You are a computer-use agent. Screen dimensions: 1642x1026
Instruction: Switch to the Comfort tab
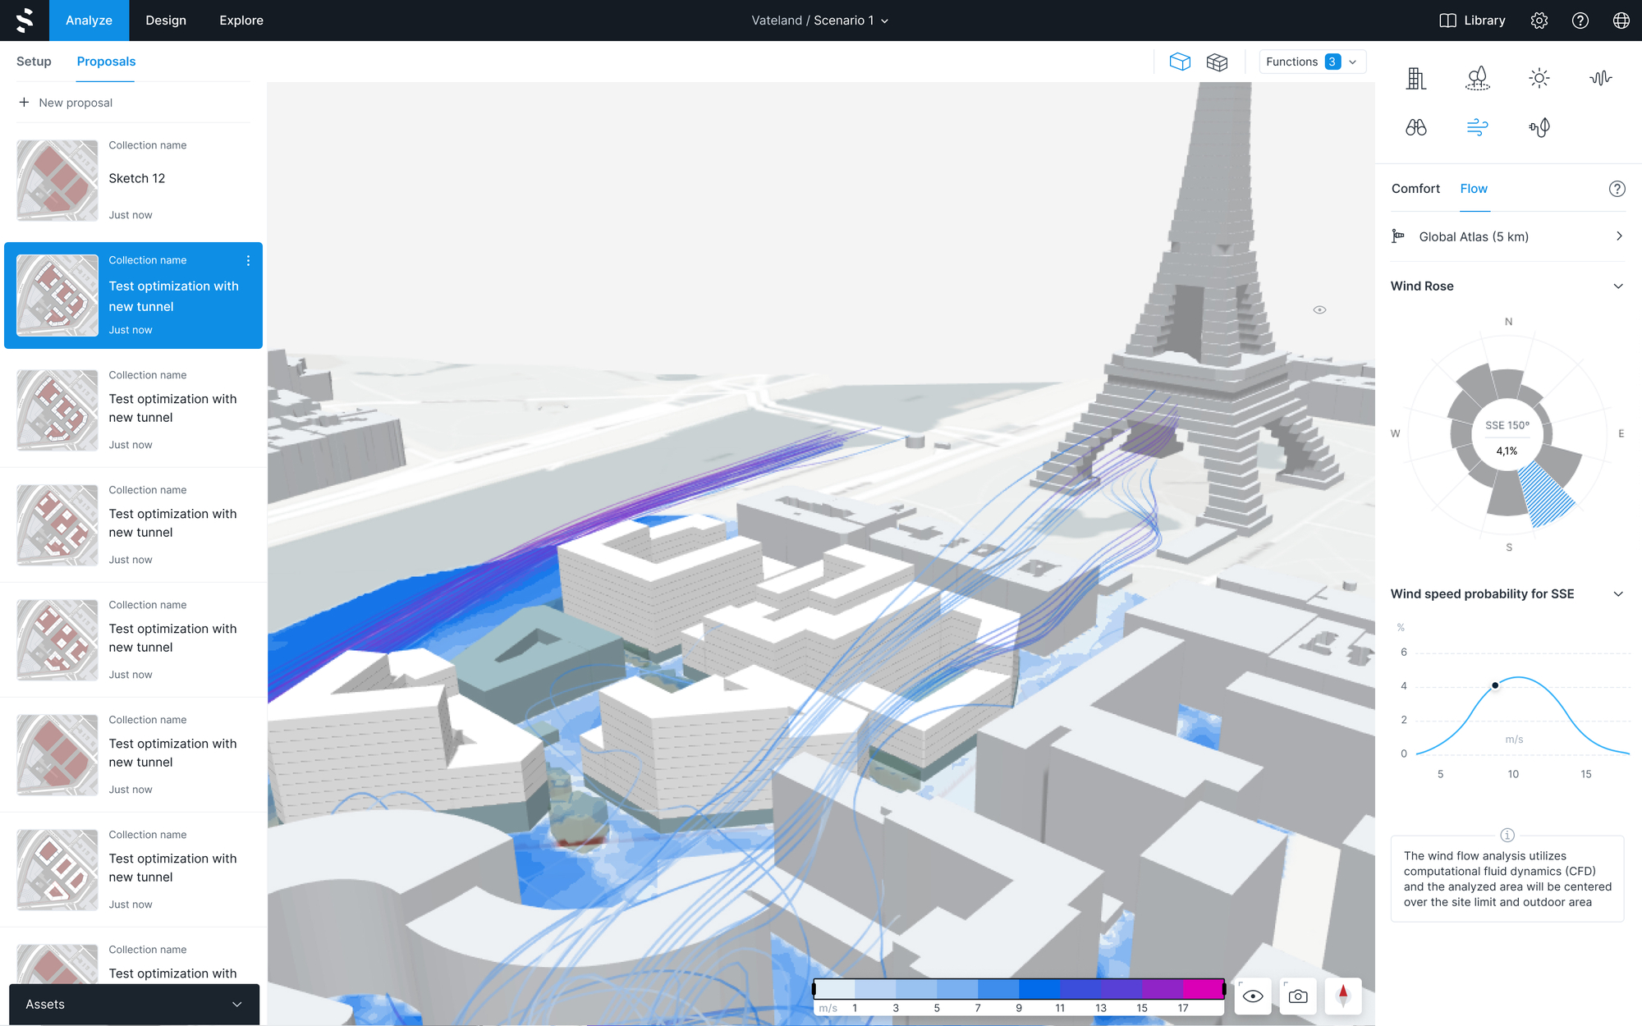click(1415, 189)
